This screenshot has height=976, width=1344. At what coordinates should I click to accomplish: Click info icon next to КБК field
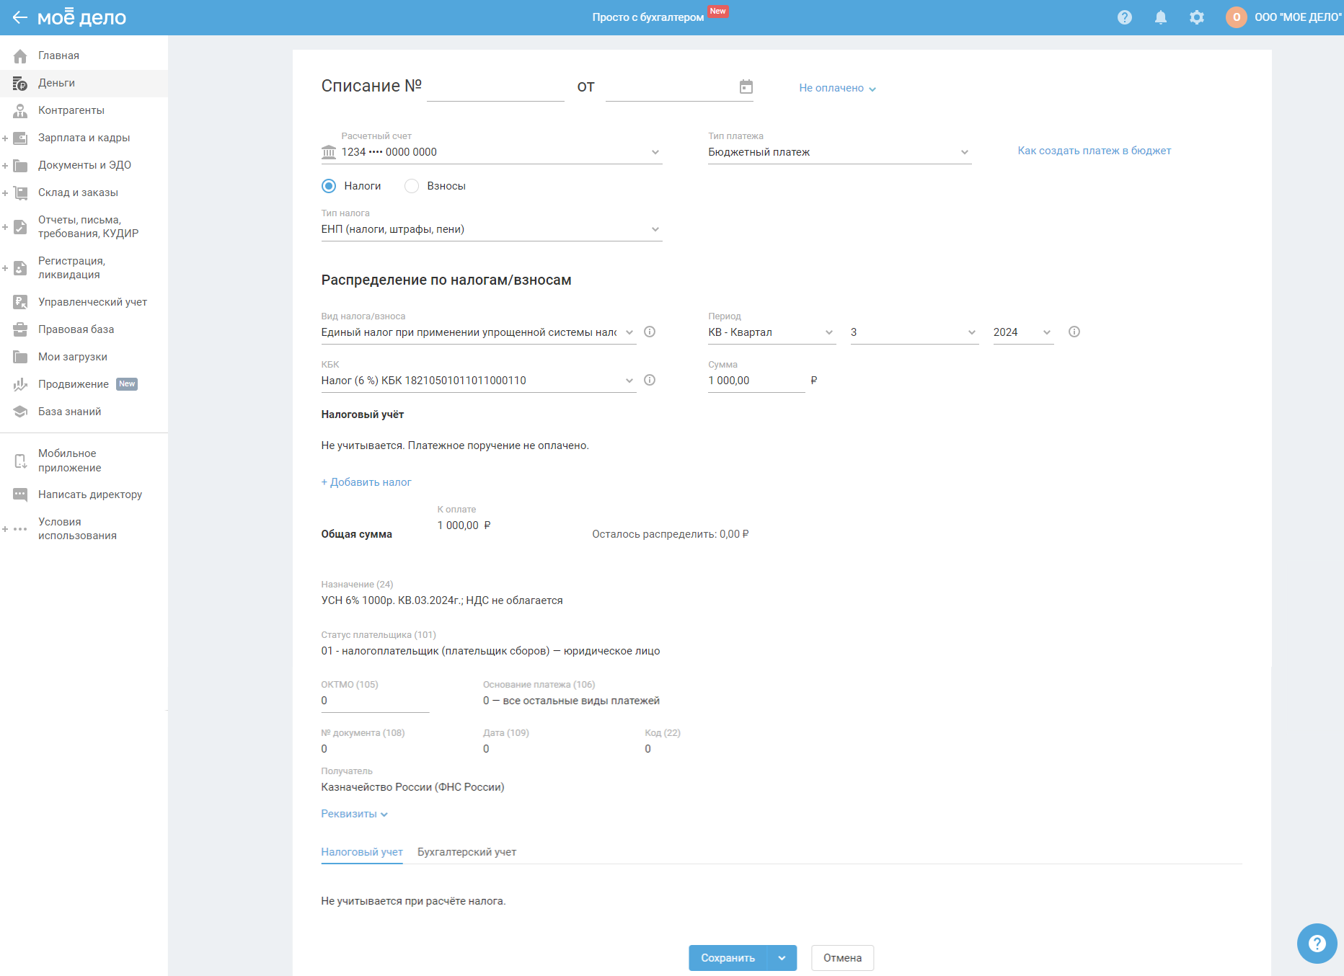[650, 380]
